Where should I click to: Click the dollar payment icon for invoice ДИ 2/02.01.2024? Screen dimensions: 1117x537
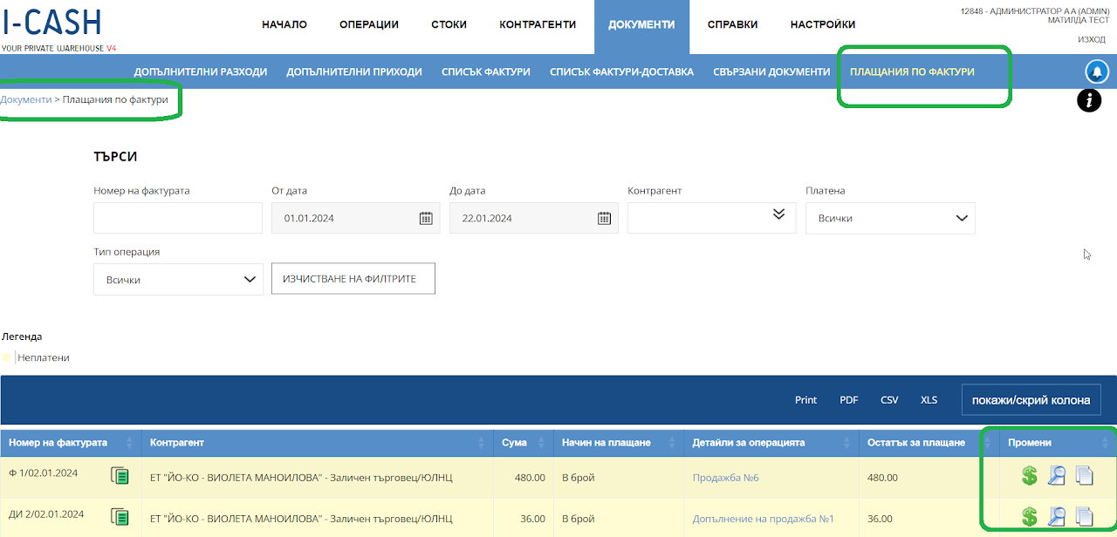(1030, 517)
